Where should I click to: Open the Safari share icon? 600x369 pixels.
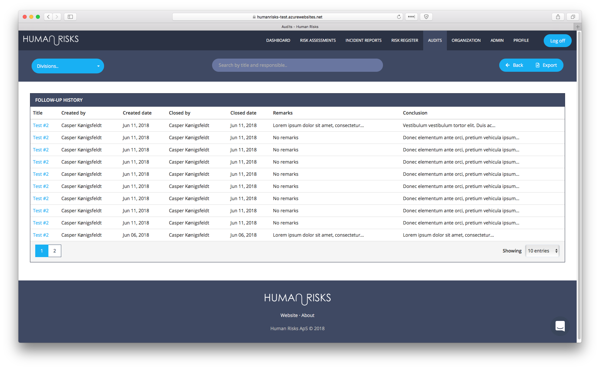click(558, 17)
